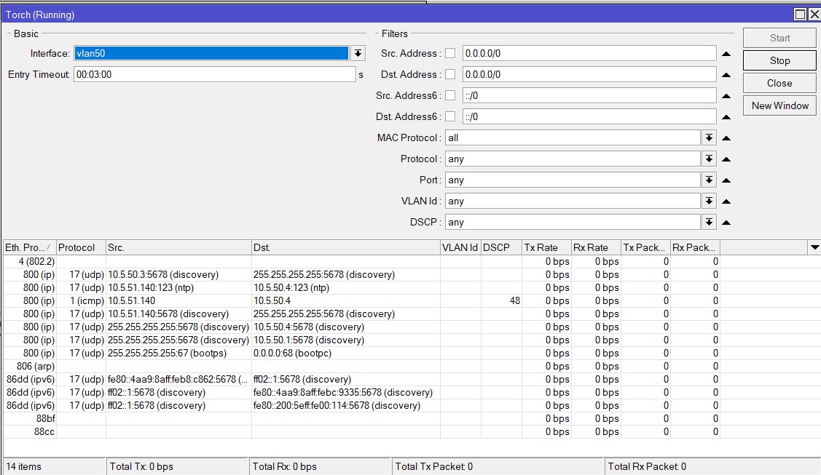Image resolution: width=821 pixels, height=475 pixels.
Task: Sort by the Tx Packets column header
Action: point(645,247)
